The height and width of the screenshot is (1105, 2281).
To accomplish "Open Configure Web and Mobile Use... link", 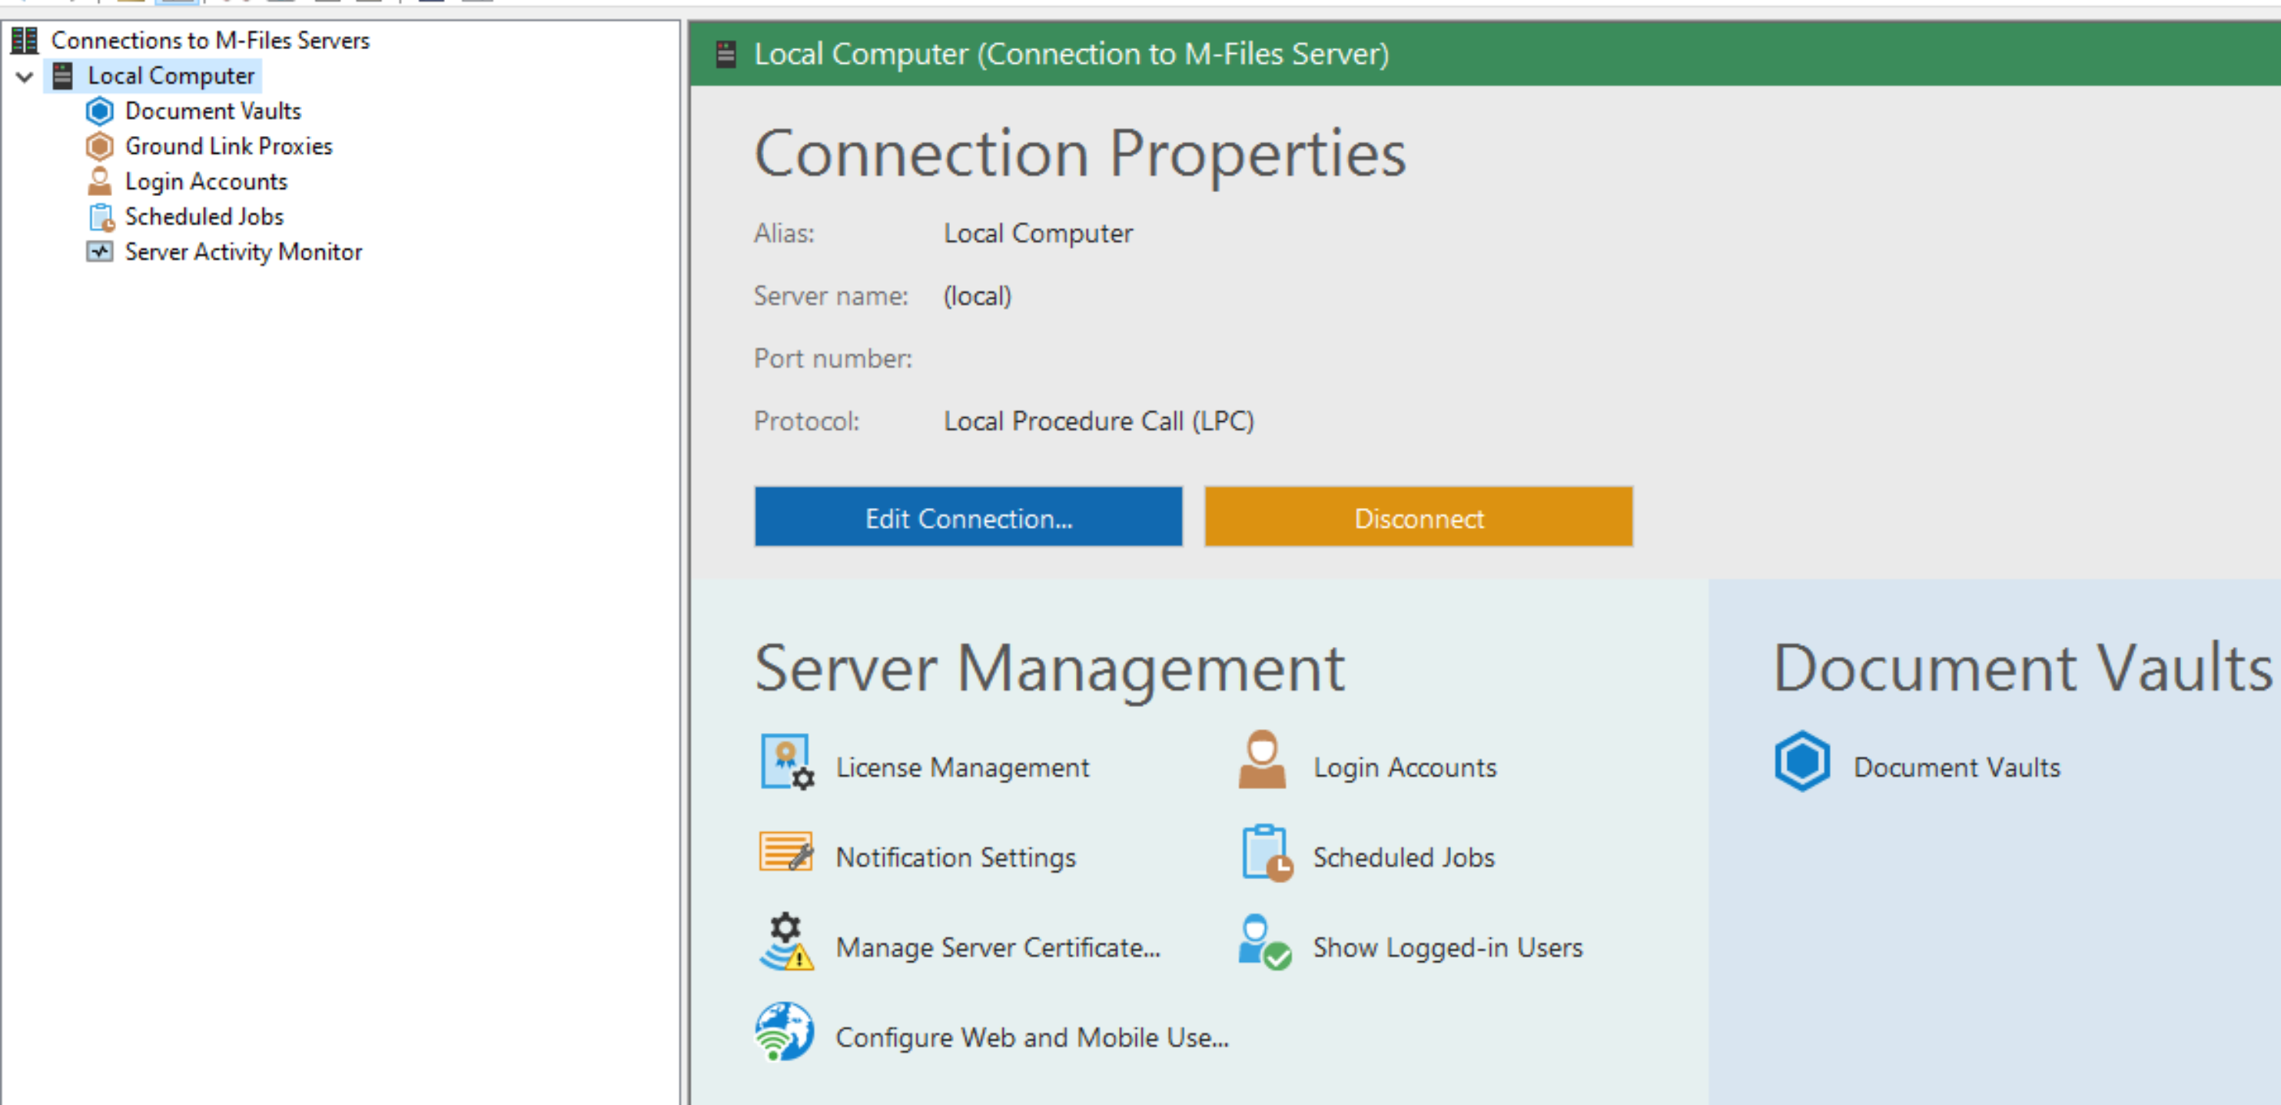I will (x=1031, y=1037).
